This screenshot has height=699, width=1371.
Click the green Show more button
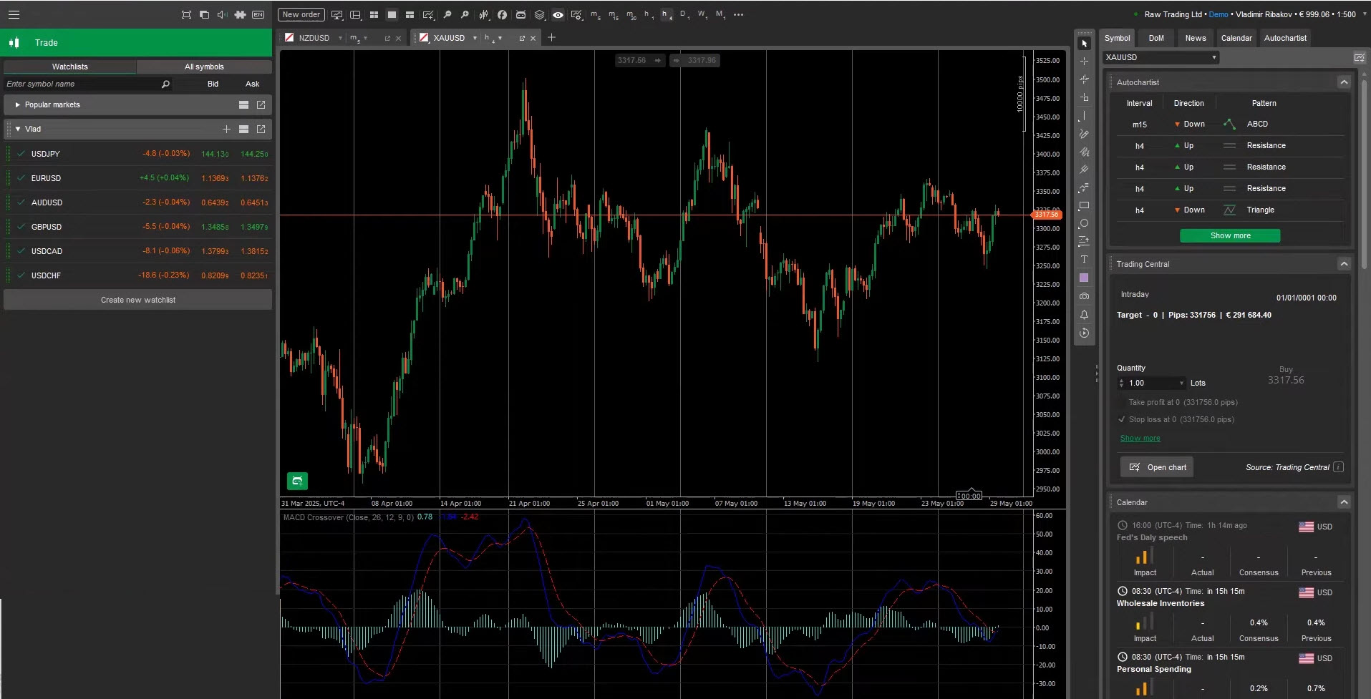(1230, 235)
